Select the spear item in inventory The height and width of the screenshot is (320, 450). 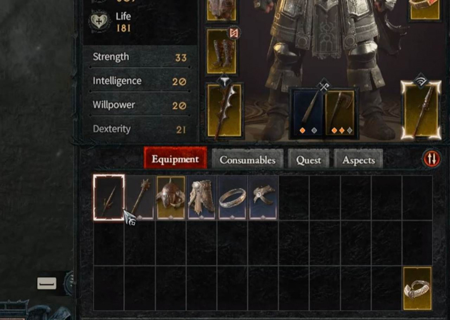[x=109, y=197]
